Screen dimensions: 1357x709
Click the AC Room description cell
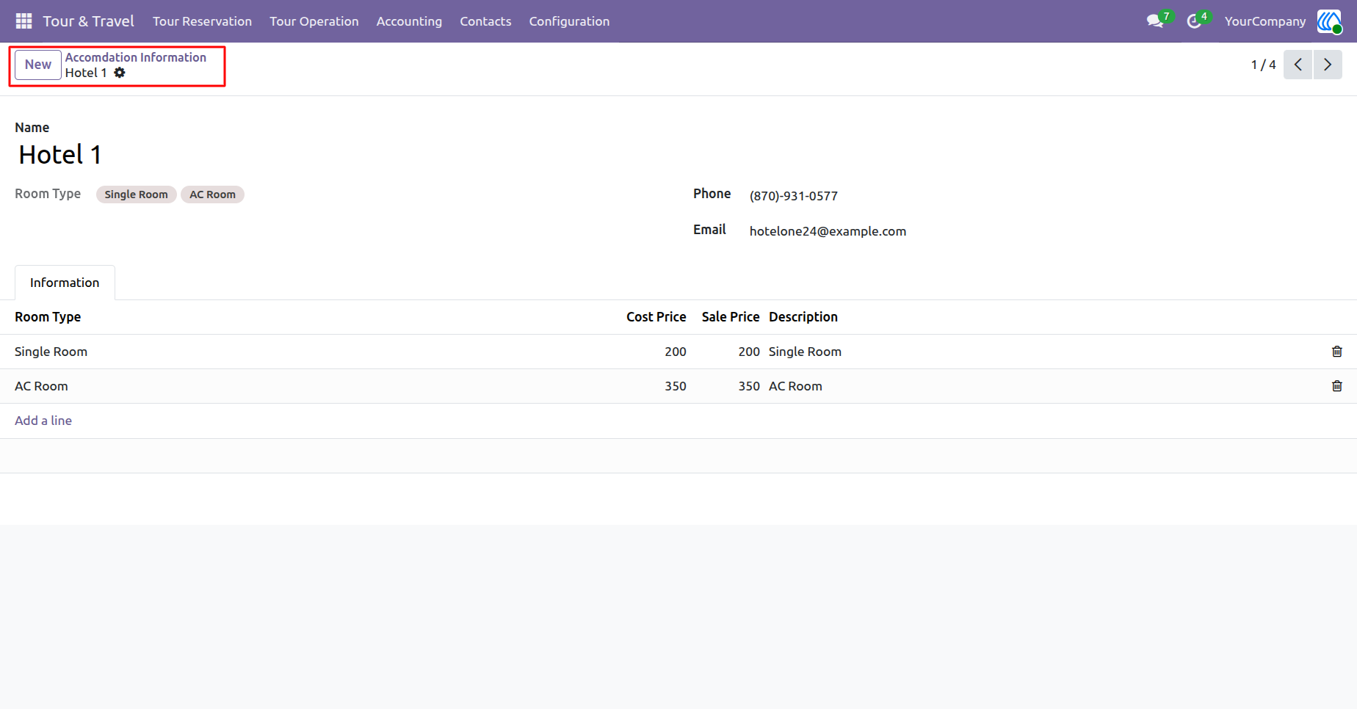pos(795,386)
